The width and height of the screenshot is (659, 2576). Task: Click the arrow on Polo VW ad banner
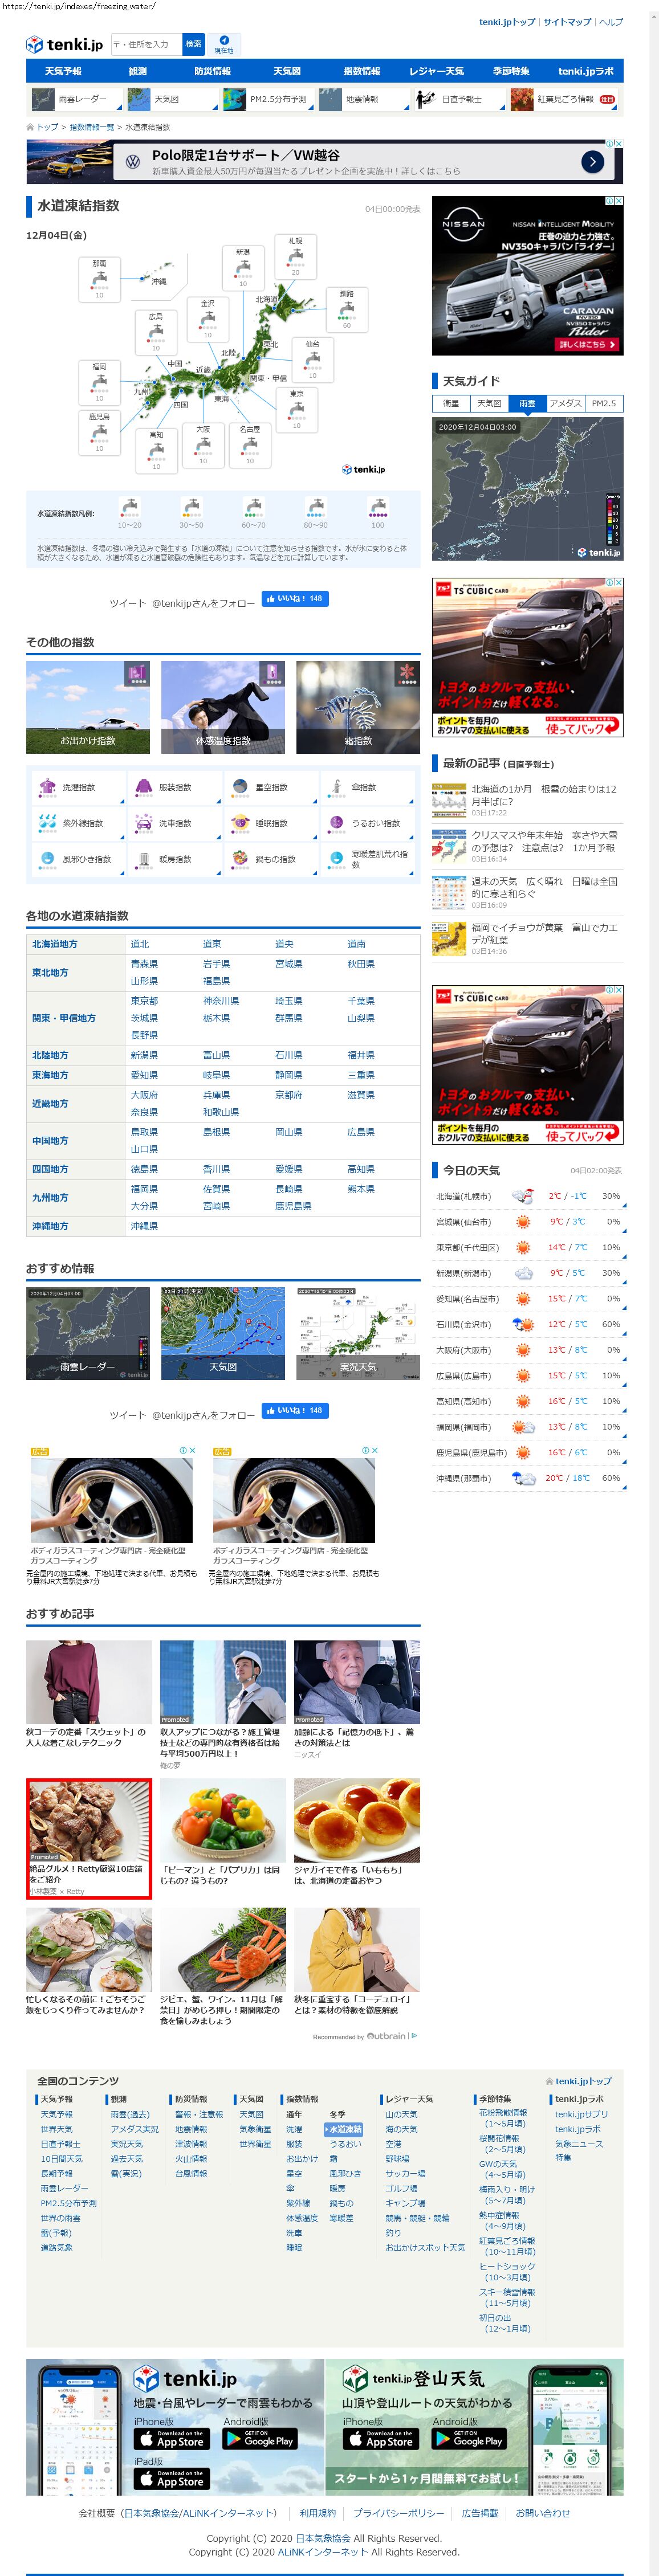click(592, 162)
